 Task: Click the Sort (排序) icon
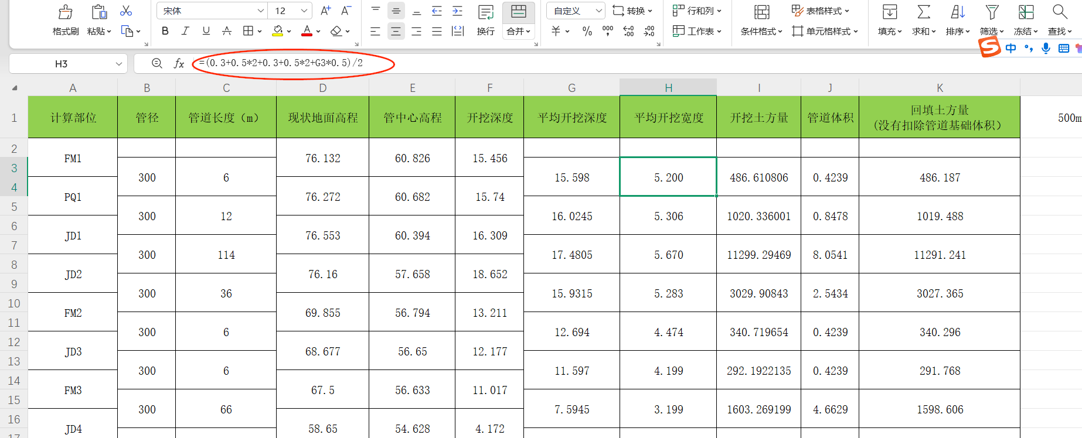click(958, 12)
